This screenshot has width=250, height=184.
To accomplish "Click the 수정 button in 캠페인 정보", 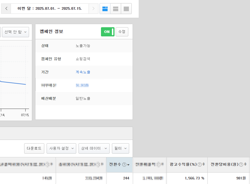I will point(122,32).
